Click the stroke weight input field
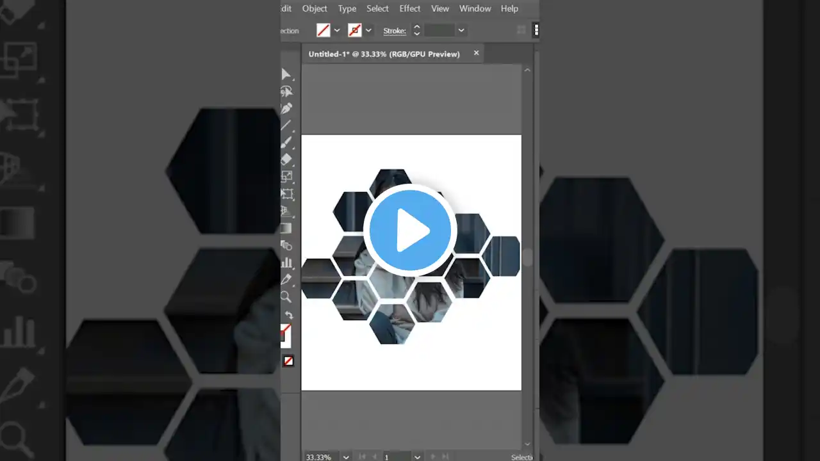The width and height of the screenshot is (820, 461). point(439,30)
